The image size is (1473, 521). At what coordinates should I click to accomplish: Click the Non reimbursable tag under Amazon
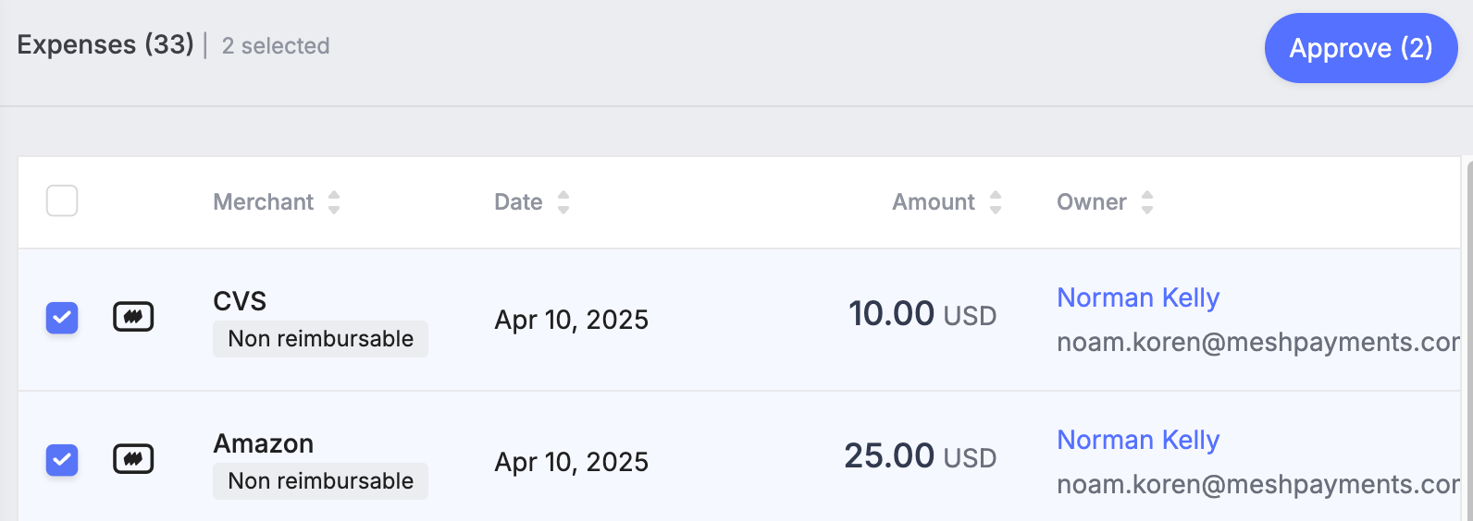point(320,481)
